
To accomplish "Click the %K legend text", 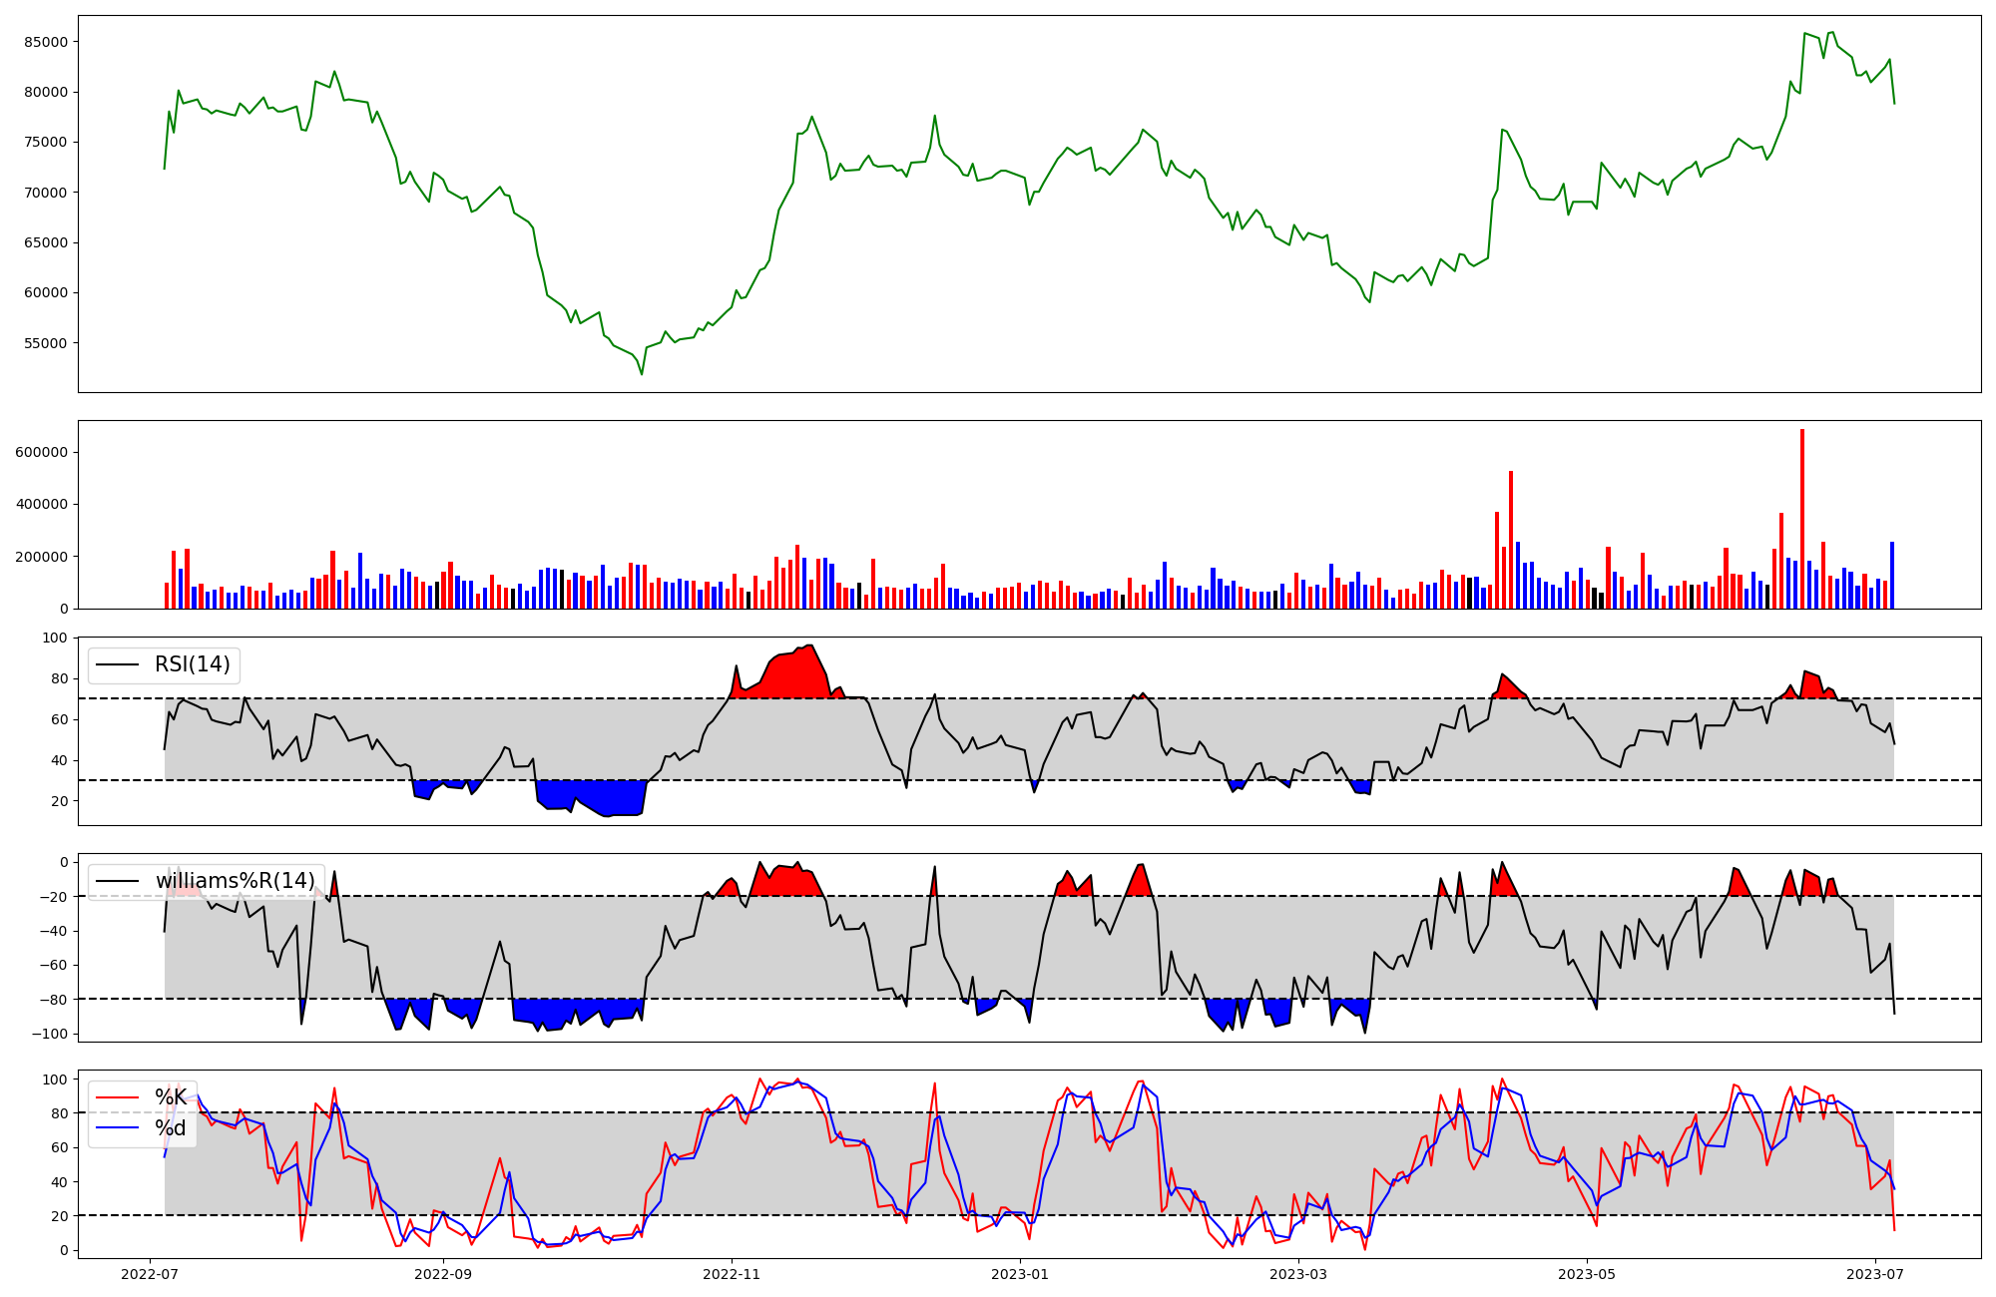I will click(x=171, y=1097).
